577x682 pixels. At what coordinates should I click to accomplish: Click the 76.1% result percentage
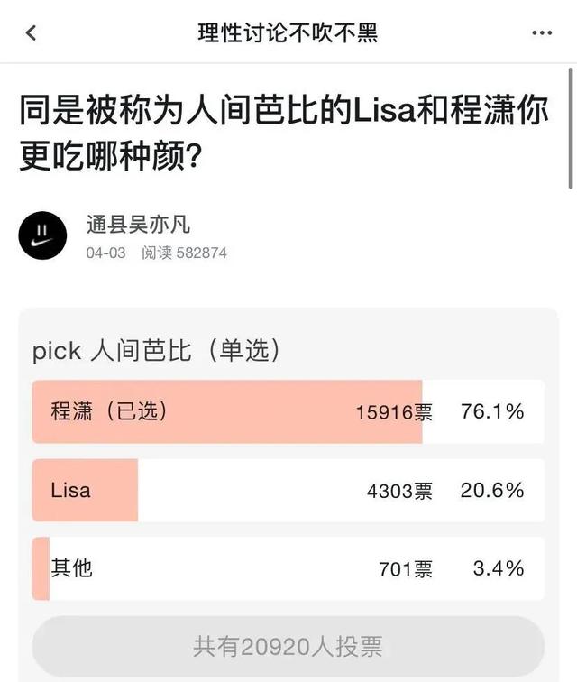coord(492,411)
